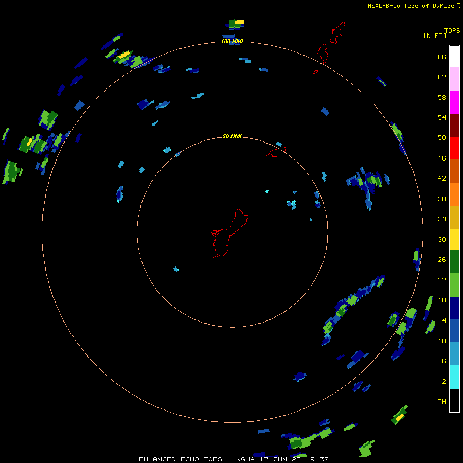
Task: Click the '100 NMI' range ring label
Action: pos(232,41)
